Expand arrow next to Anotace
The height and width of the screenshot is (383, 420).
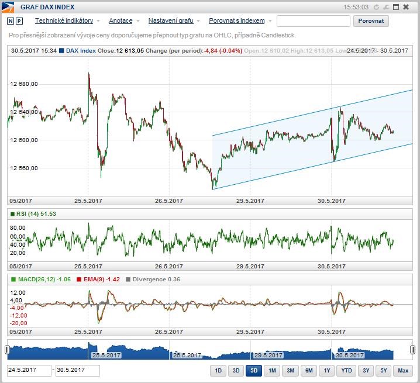[137, 21]
